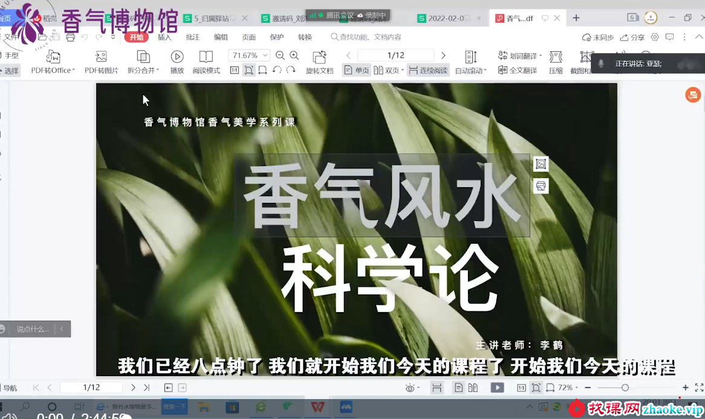Toggle 单页 single page view
This screenshot has width=705, height=419.
click(x=357, y=71)
